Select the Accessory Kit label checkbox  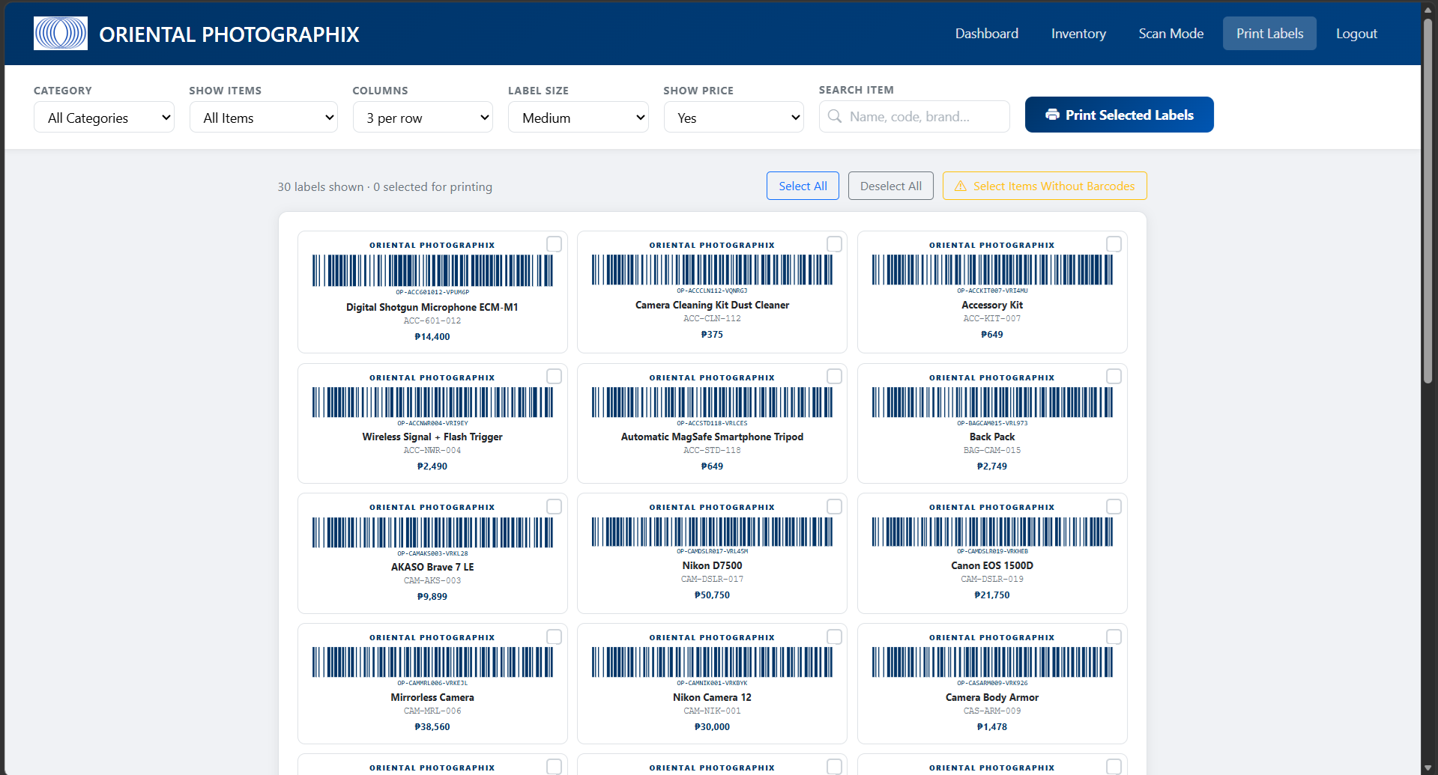tap(1114, 244)
